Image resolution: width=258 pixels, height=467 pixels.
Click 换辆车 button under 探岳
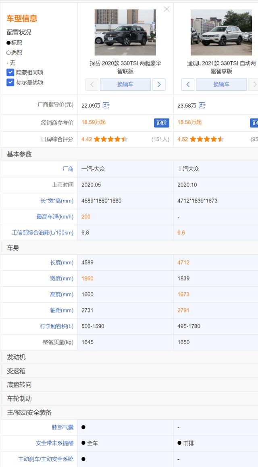click(125, 85)
